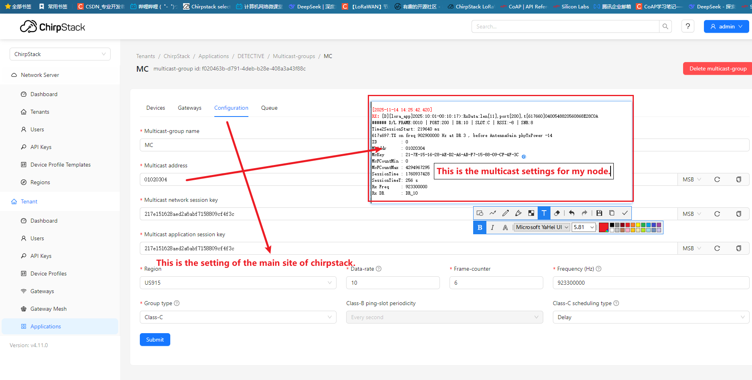Select the eraser tool in the annotation toolbar

[557, 213]
